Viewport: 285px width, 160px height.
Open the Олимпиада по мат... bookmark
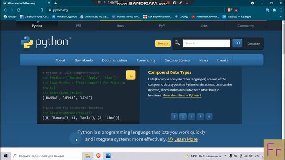click(x=94, y=17)
